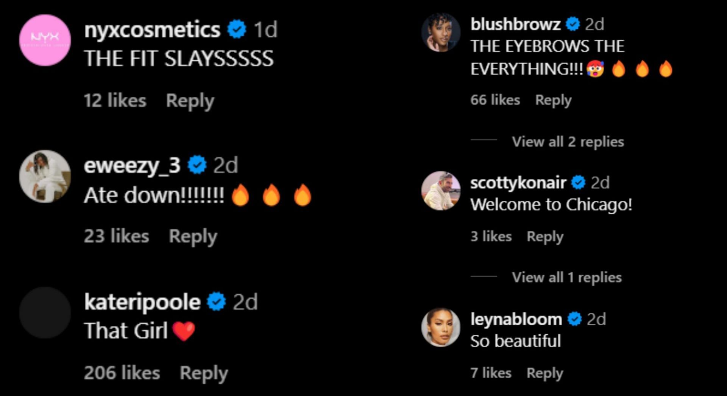This screenshot has width=727, height=396.
Task: Click scottykonair's profile picture
Action: [441, 191]
